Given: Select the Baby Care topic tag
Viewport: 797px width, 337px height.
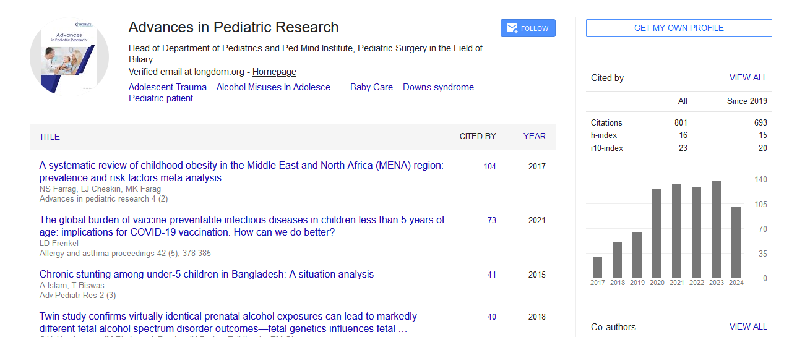Looking at the screenshot, I should point(371,87).
